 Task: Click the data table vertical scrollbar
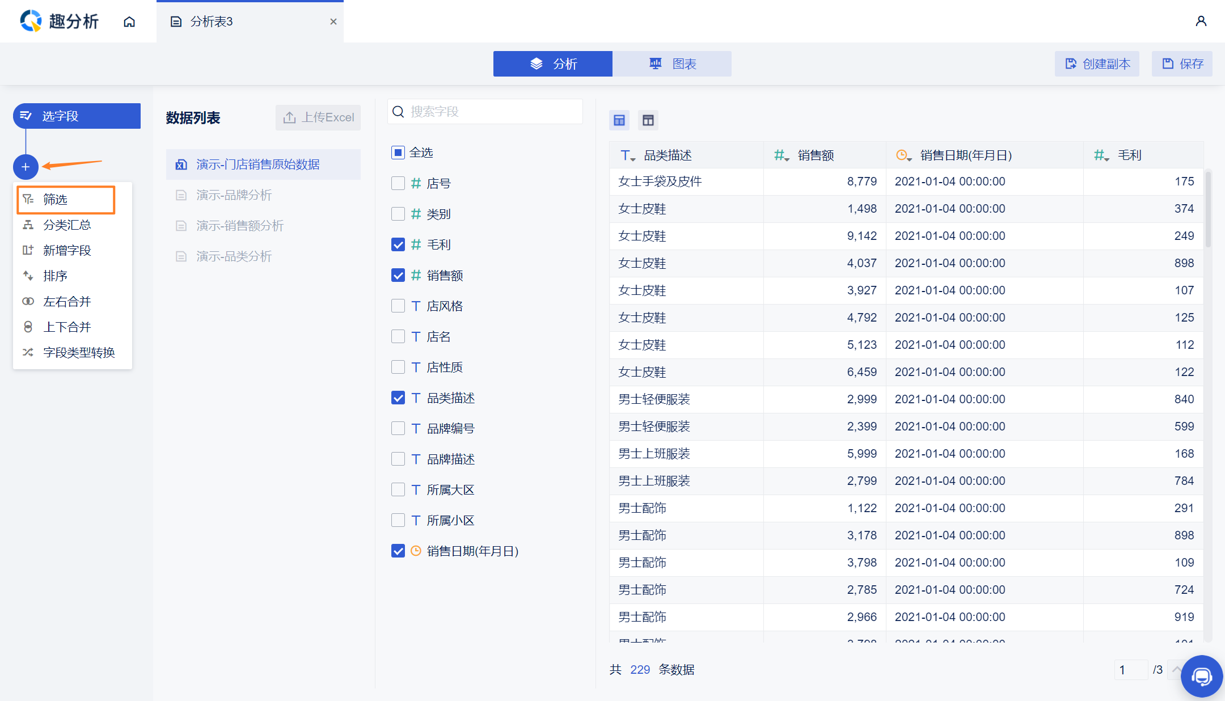click(x=1208, y=210)
